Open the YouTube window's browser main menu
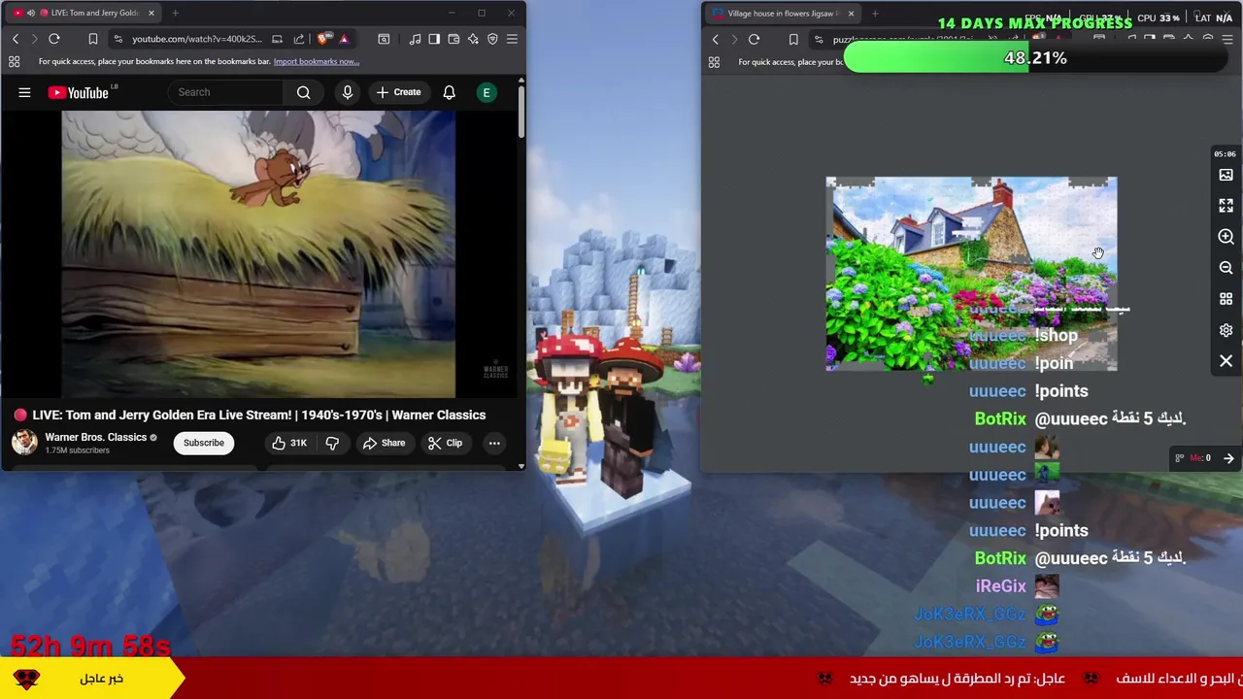 coord(512,39)
